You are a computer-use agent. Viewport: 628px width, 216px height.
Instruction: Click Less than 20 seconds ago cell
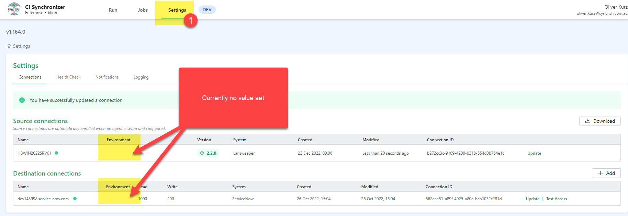[x=385, y=153]
